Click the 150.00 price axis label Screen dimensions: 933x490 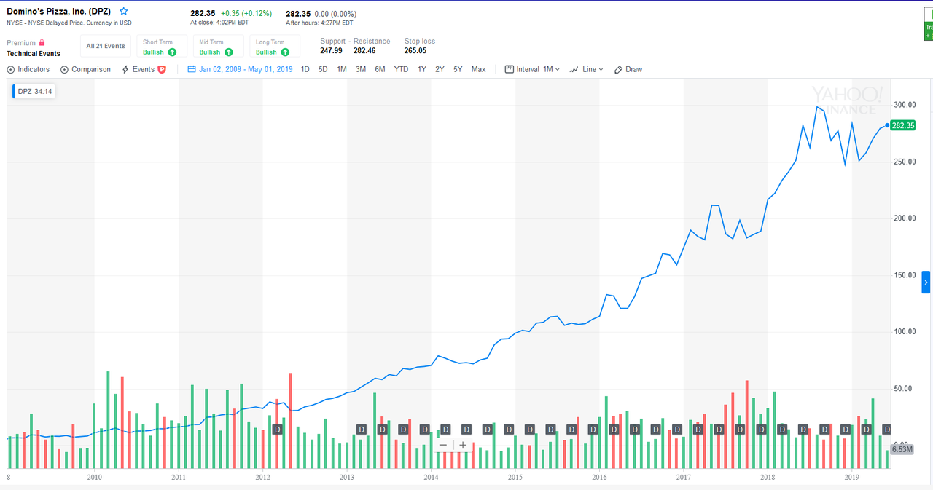(905, 275)
